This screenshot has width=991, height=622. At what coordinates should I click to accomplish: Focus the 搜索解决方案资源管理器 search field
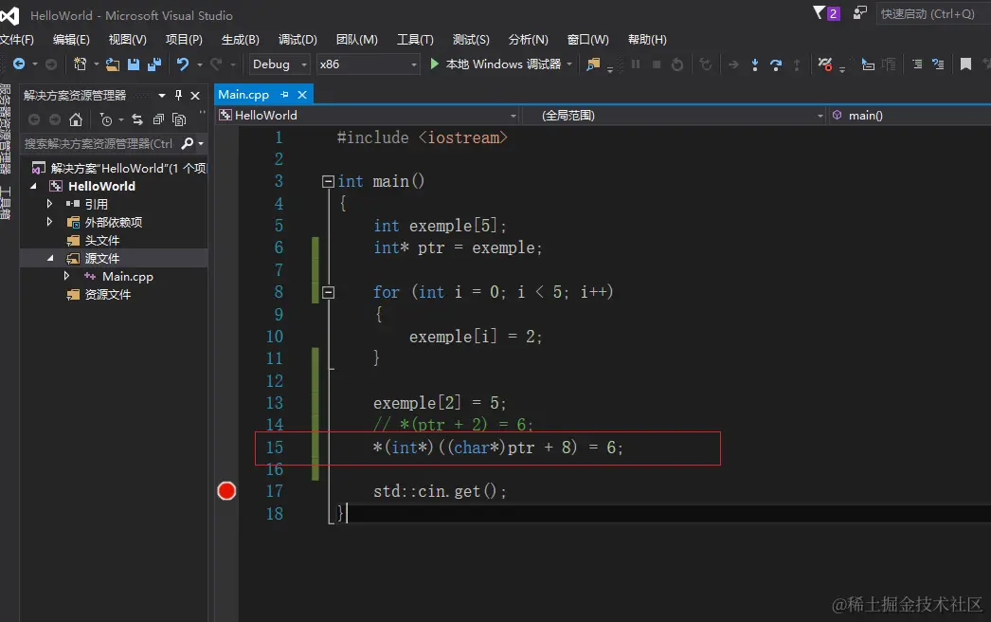coord(99,143)
